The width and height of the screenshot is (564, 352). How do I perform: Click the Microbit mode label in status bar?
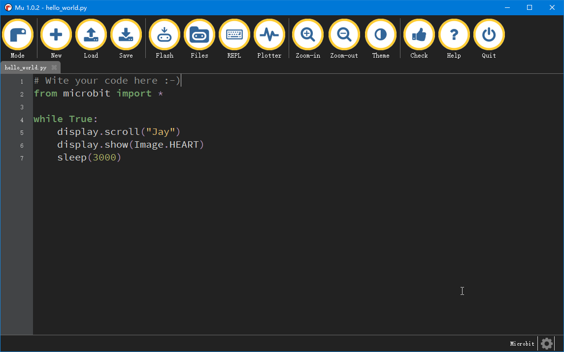[522, 343]
